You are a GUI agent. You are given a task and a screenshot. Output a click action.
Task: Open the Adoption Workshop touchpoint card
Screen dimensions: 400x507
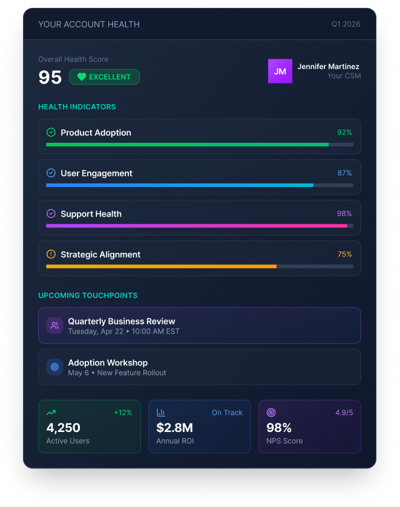(200, 367)
